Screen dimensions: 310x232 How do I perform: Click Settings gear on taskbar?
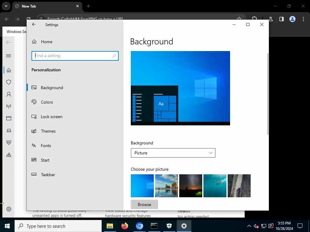(184, 226)
